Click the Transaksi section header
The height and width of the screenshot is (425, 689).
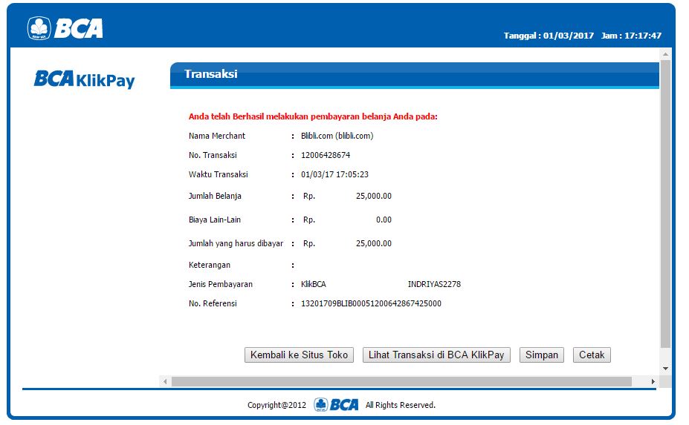[x=415, y=75]
